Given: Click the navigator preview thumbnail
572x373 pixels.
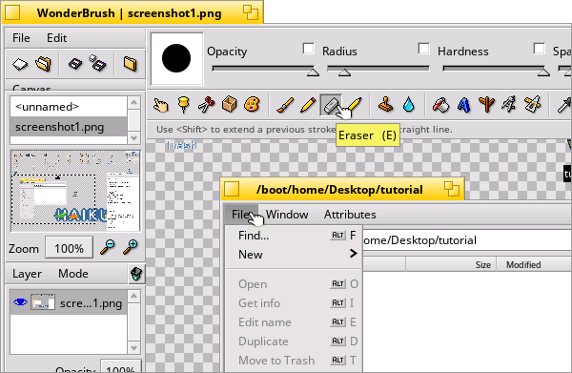Looking at the screenshot, I should (x=75, y=191).
